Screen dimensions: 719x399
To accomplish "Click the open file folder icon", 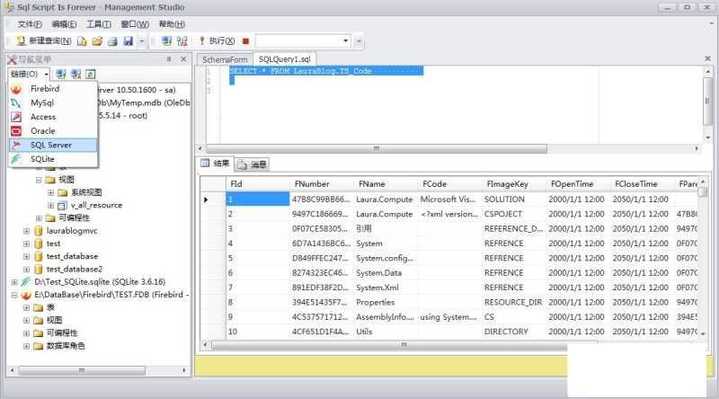I will pyautogui.click(x=97, y=41).
